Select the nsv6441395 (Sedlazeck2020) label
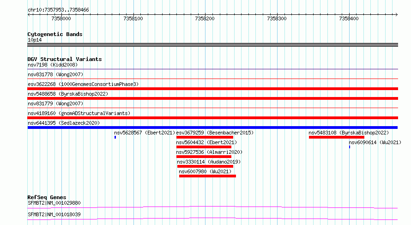411x225 pixels. [64, 123]
